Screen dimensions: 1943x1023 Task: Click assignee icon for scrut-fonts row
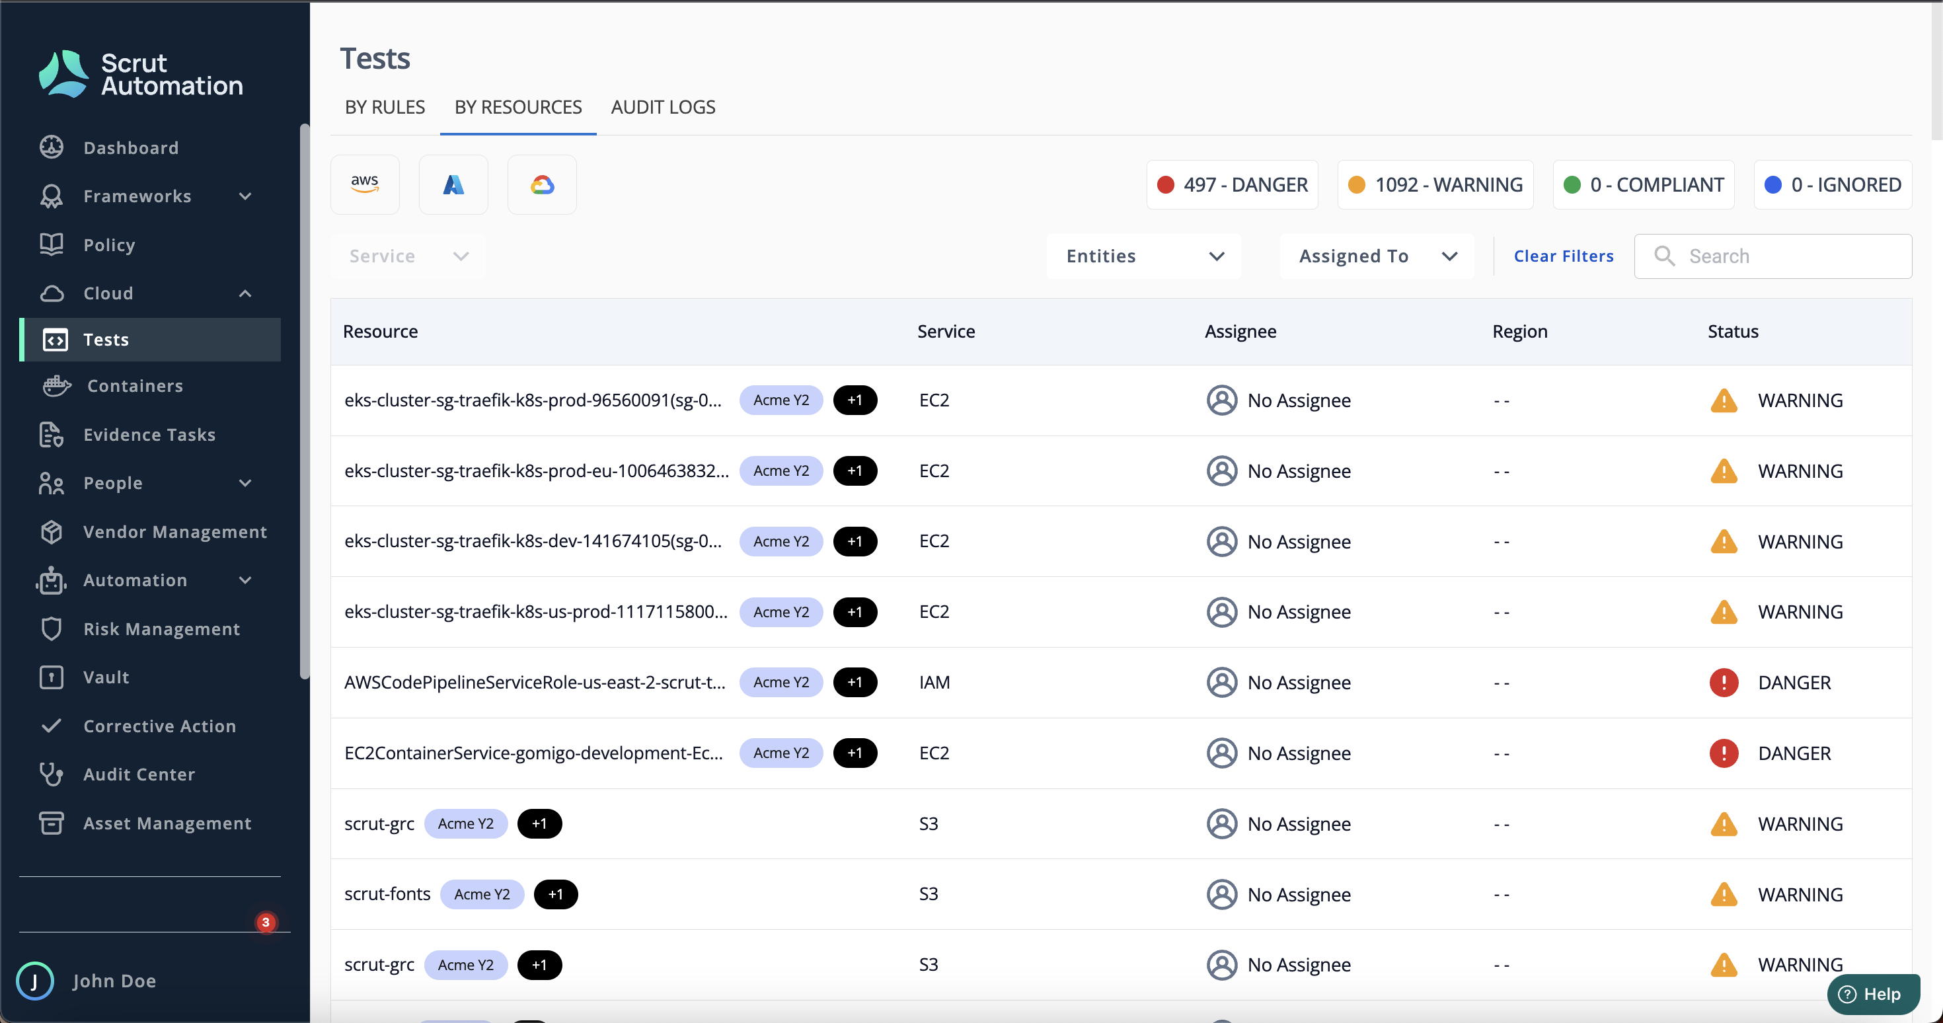coord(1221,894)
